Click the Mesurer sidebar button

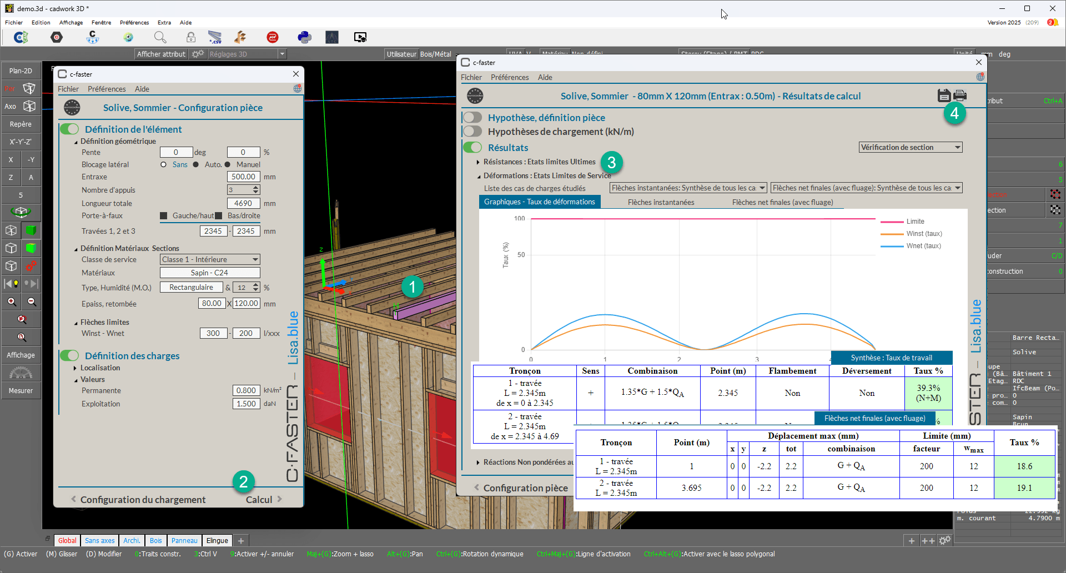point(21,390)
